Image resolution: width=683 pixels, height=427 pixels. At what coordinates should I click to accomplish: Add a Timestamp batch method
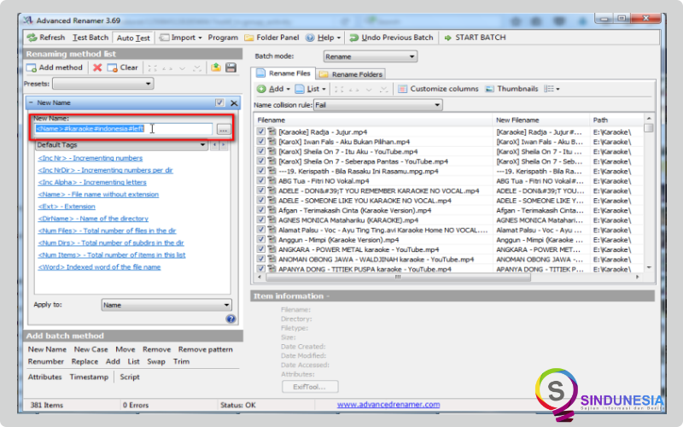pyautogui.click(x=89, y=377)
